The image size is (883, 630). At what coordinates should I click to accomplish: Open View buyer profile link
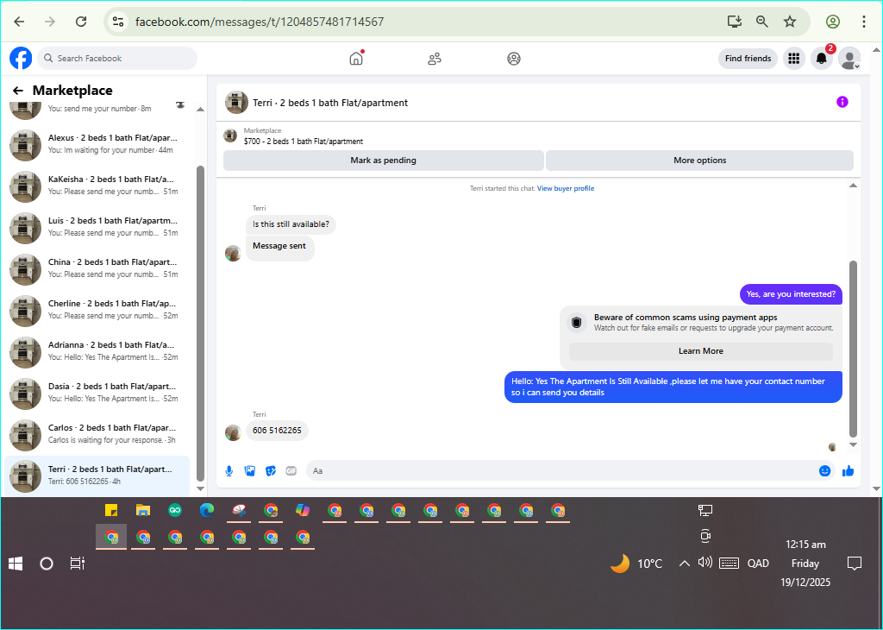point(566,188)
